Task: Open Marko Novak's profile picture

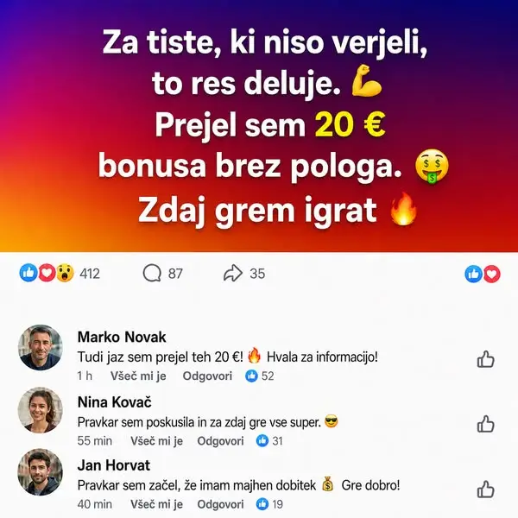Action: (x=41, y=348)
